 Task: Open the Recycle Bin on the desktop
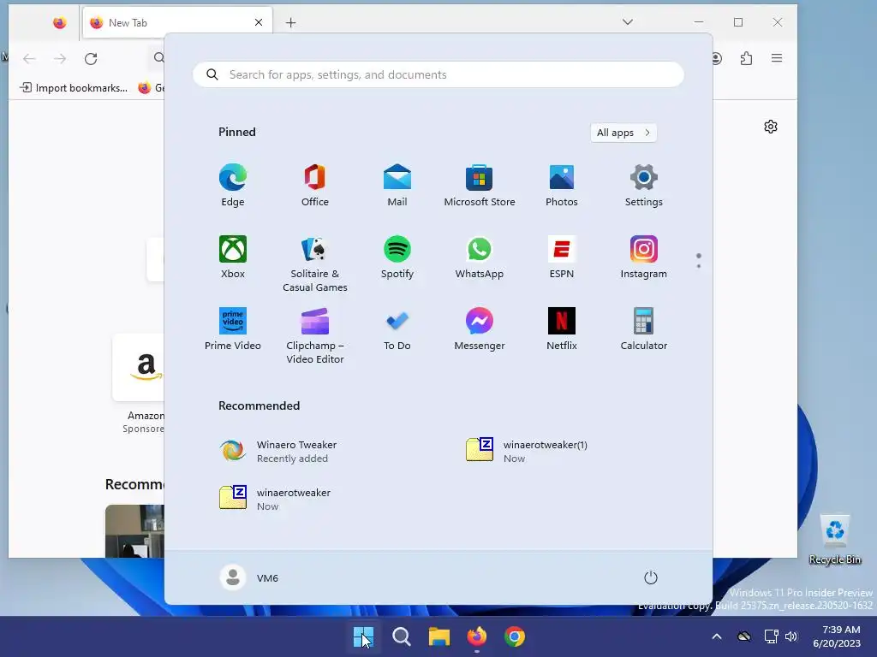pos(835,540)
